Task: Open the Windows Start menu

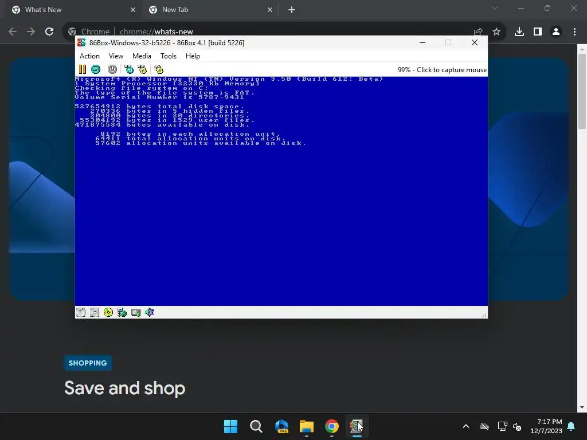Action: tap(230, 426)
